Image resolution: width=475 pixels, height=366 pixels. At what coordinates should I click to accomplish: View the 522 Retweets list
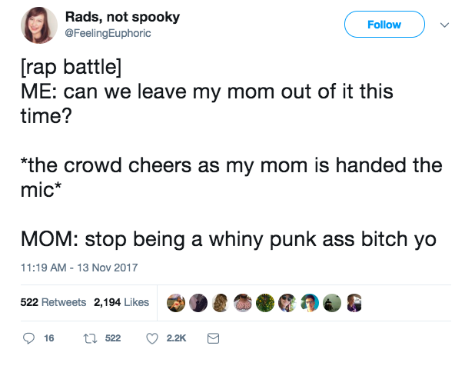(x=53, y=302)
